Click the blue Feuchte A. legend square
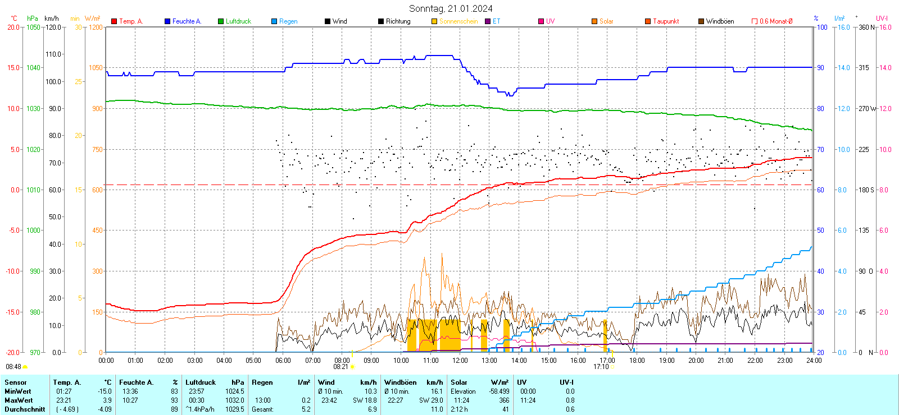 pyautogui.click(x=167, y=21)
